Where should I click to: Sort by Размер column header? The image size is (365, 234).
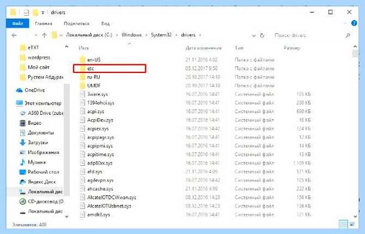[291, 48]
